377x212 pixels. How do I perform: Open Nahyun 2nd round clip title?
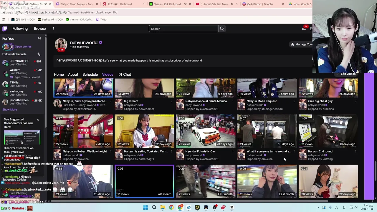pyautogui.click(x=320, y=151)
